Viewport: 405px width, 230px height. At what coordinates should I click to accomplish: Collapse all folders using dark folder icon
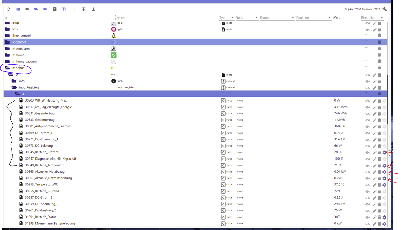[x=27, y=9]
